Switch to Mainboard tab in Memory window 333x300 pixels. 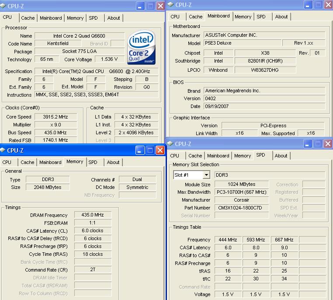coord(50,162)
